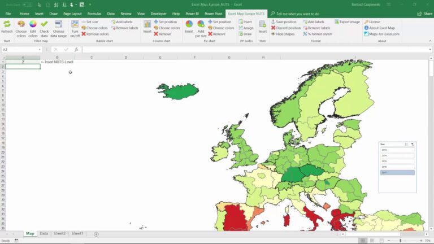This screenshot has width=434, height=244.
Task: Choose colors for the pie chart
Action: click(221, 28)
